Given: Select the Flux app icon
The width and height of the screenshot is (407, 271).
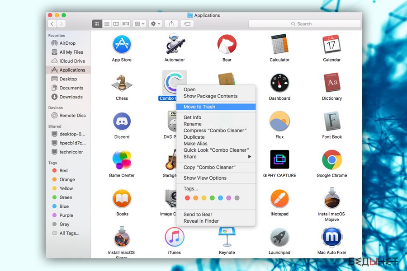Looking at the screenshot, I should click(x=279, y=121).
